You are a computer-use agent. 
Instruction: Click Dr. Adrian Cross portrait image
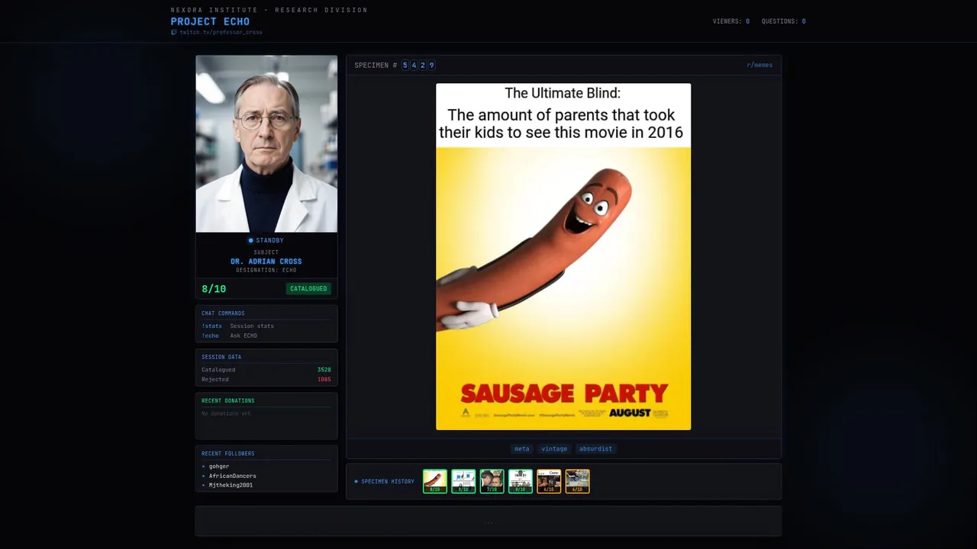(266, 143)
